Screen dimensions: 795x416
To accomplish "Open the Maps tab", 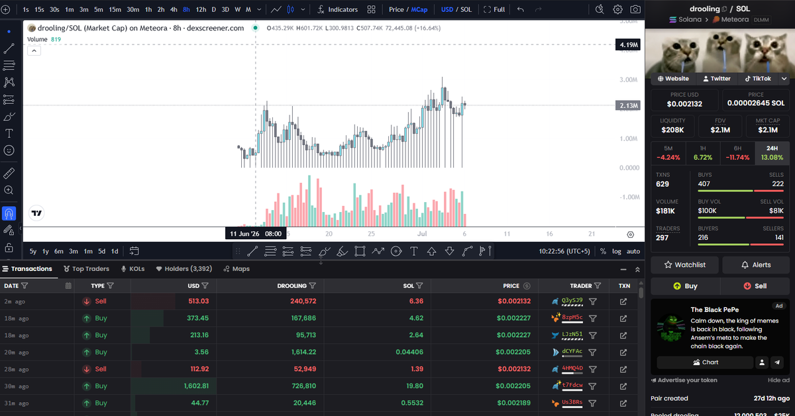I will click(237, 269).
